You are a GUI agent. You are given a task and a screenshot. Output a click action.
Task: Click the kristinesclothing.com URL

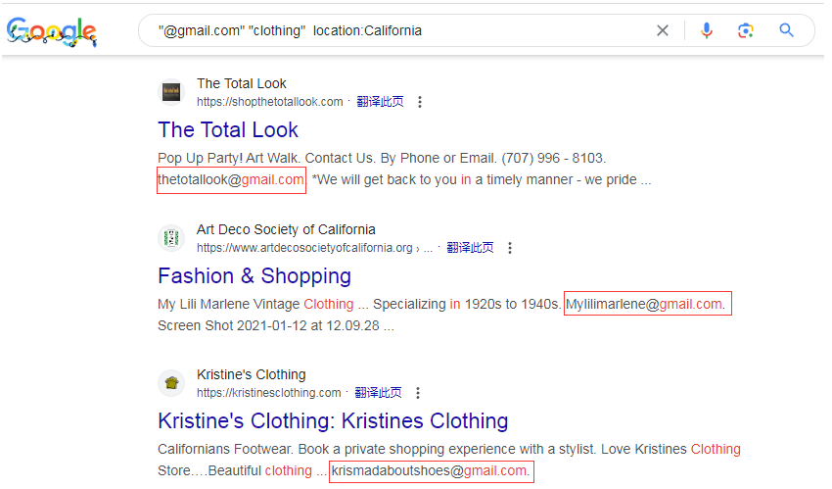[269, 393]
